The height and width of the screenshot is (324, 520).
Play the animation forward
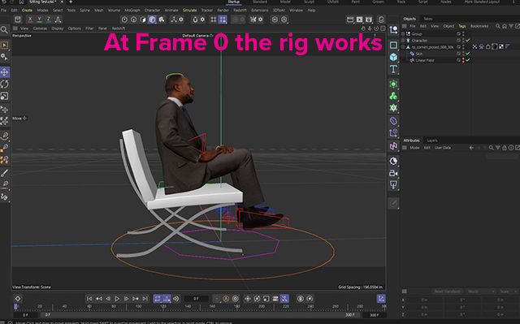click(x=117, y=299)
